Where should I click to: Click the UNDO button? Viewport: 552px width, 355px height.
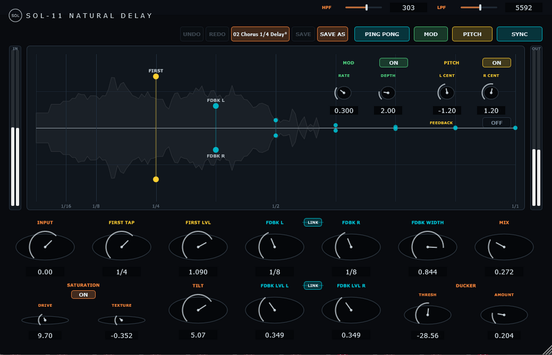192,34
